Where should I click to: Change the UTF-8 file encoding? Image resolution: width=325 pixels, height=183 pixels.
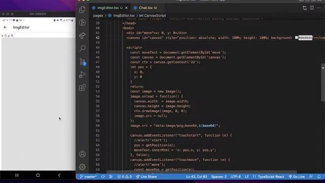[236, 177]
